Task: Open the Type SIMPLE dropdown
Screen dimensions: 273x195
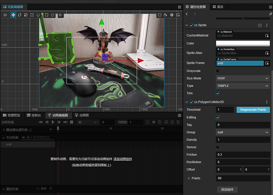Action: pos(243,86)
